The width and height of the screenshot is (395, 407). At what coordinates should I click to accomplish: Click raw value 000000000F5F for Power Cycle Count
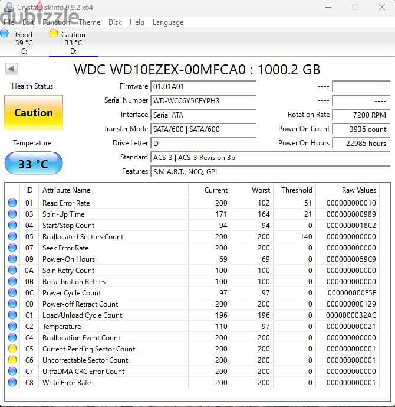pyautogui.click(x=352, y=293)
